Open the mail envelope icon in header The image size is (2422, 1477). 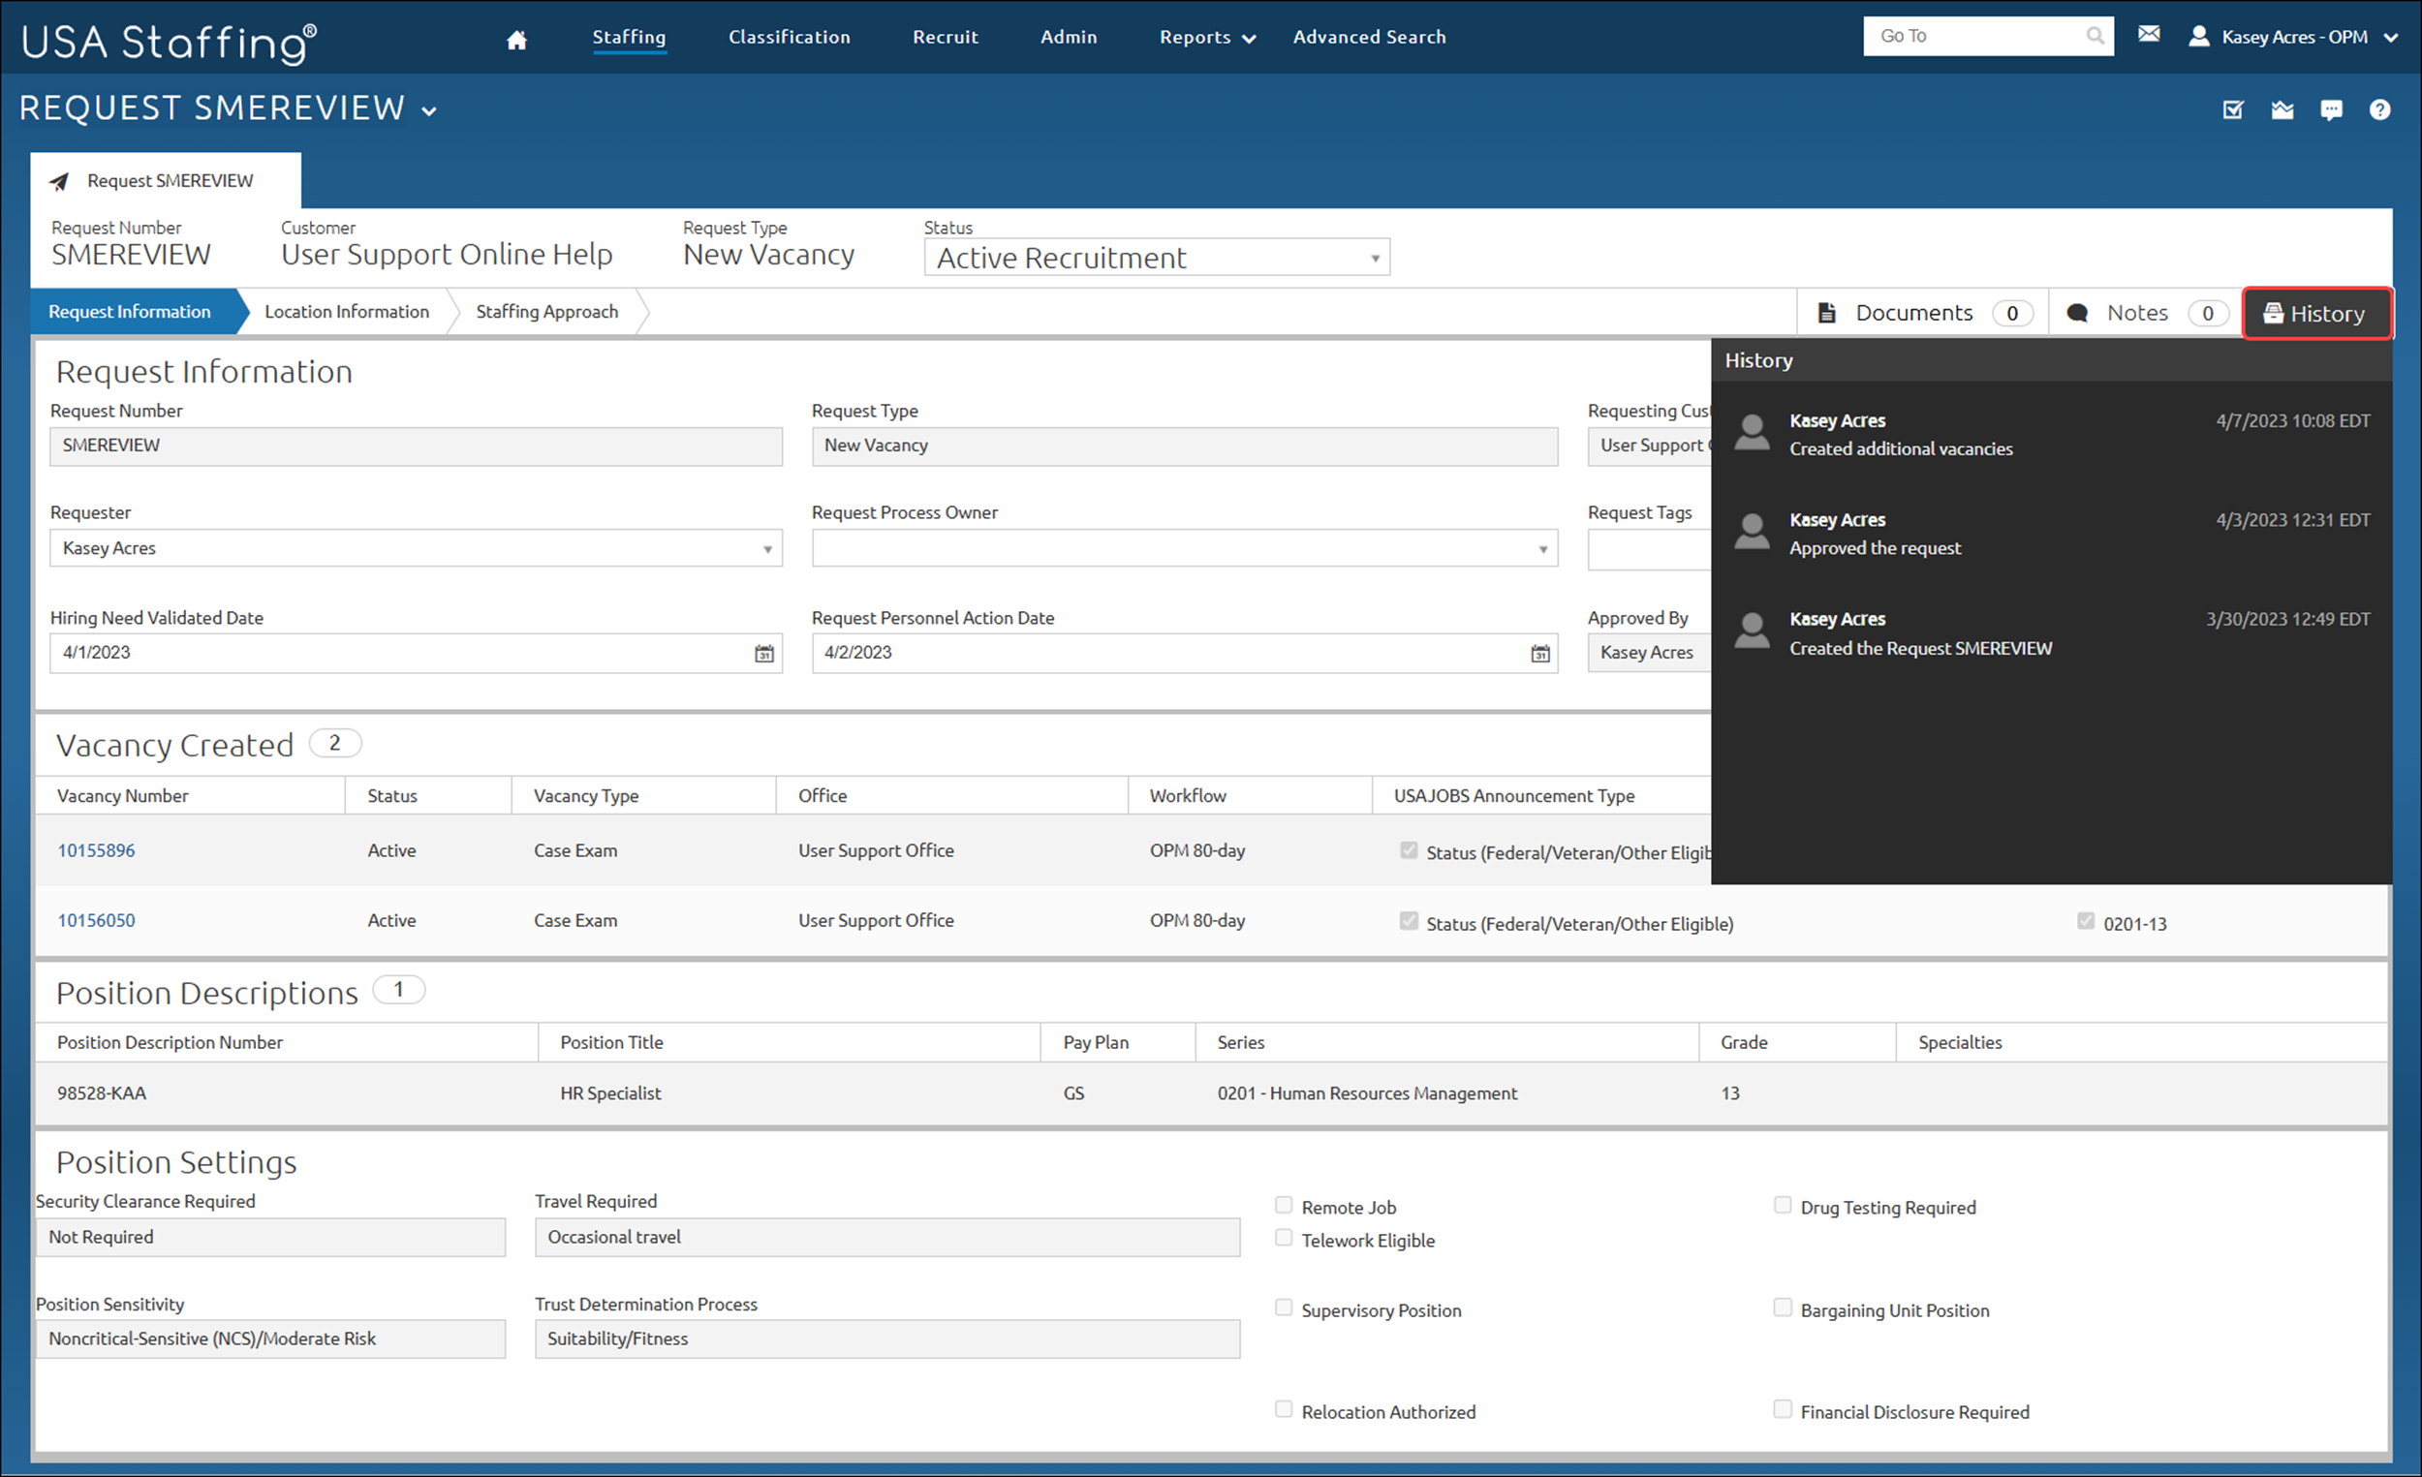pos(2149,35)
